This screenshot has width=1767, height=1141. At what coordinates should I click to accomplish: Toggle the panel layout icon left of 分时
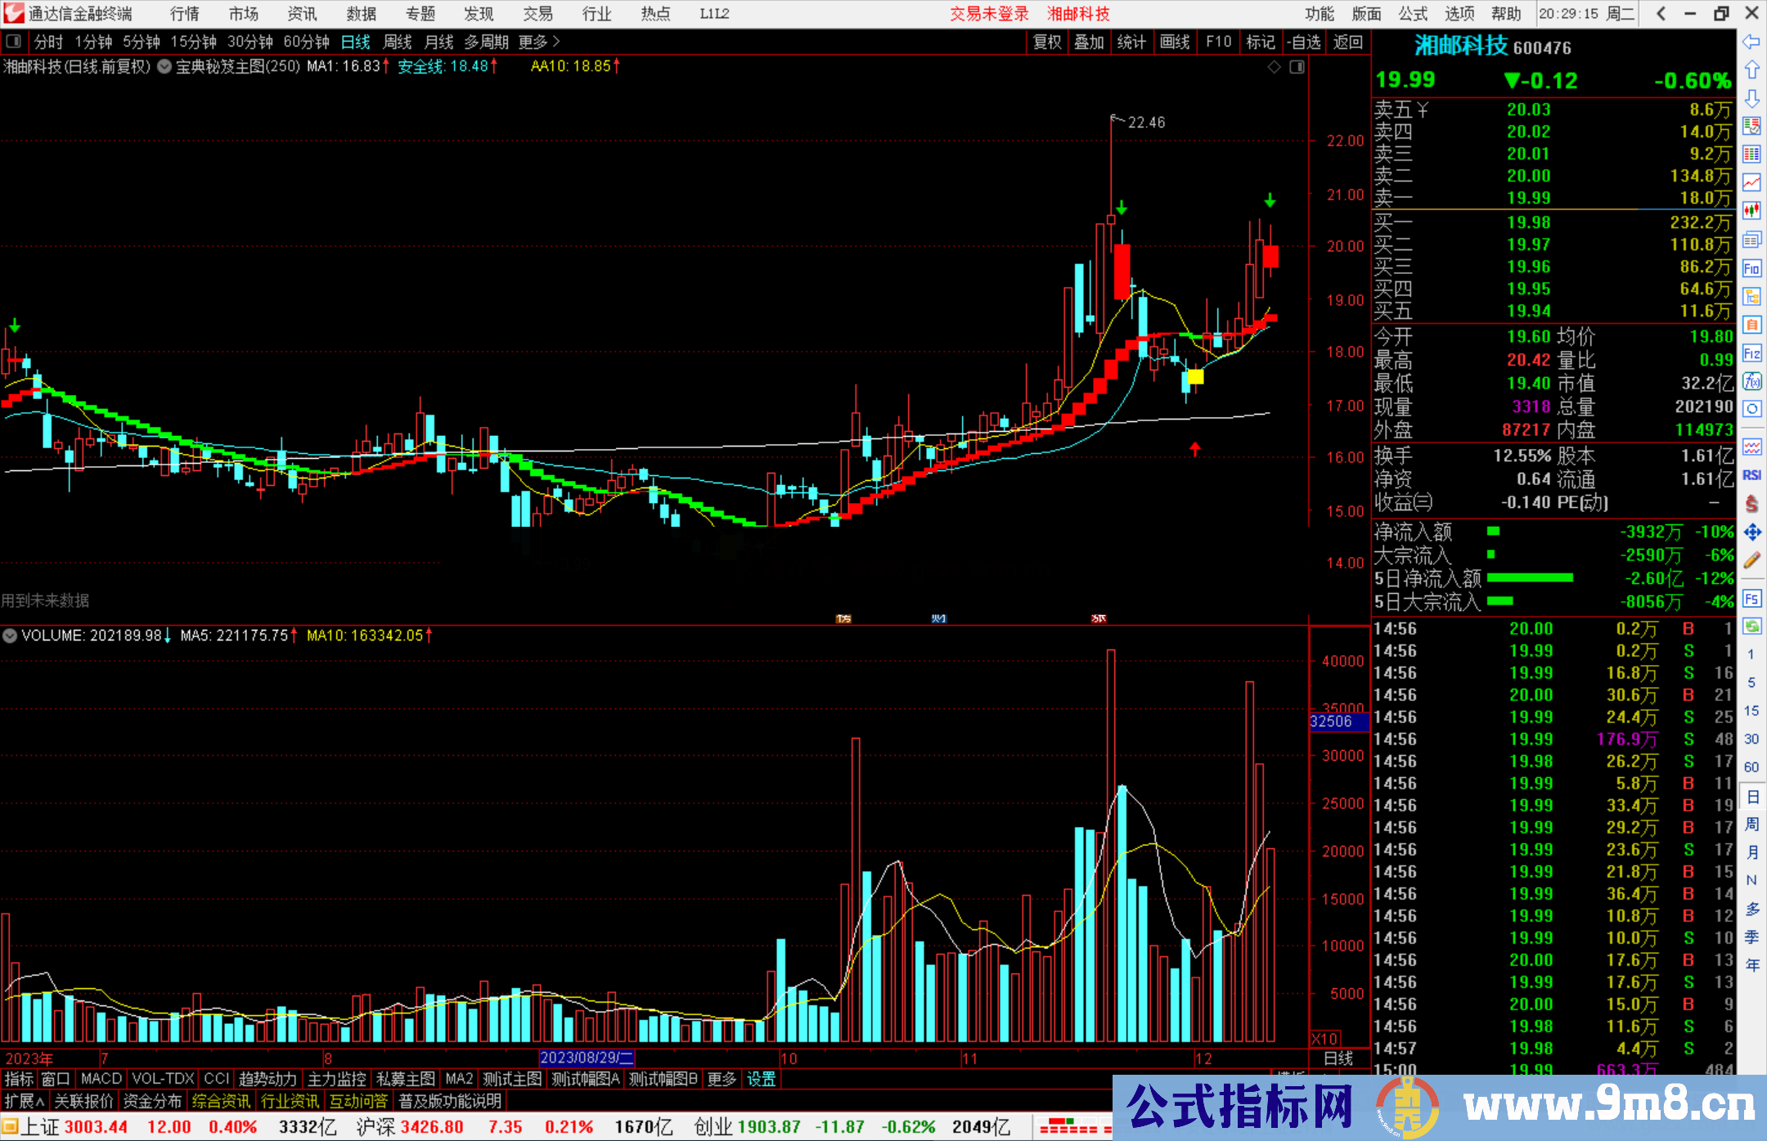click(x=14, y=42)
